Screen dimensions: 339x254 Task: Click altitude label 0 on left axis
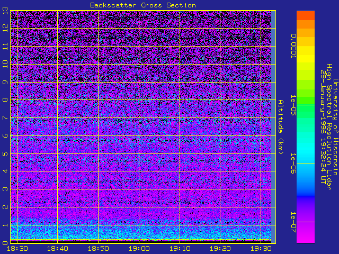(5, 243)
